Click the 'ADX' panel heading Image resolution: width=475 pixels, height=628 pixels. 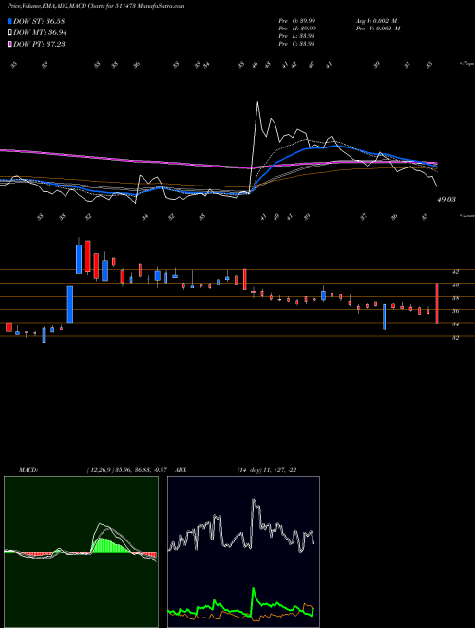point(181,470)
